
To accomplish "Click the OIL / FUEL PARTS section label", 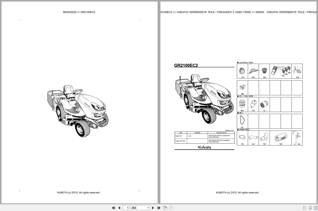I will (246, 96).
